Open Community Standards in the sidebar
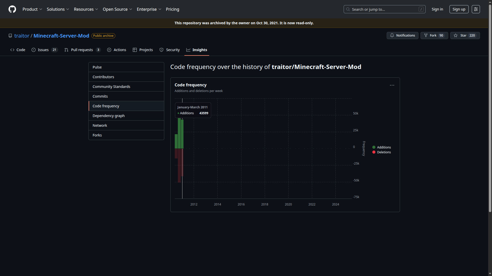This screenshot has height=276, width=492. 126,87
